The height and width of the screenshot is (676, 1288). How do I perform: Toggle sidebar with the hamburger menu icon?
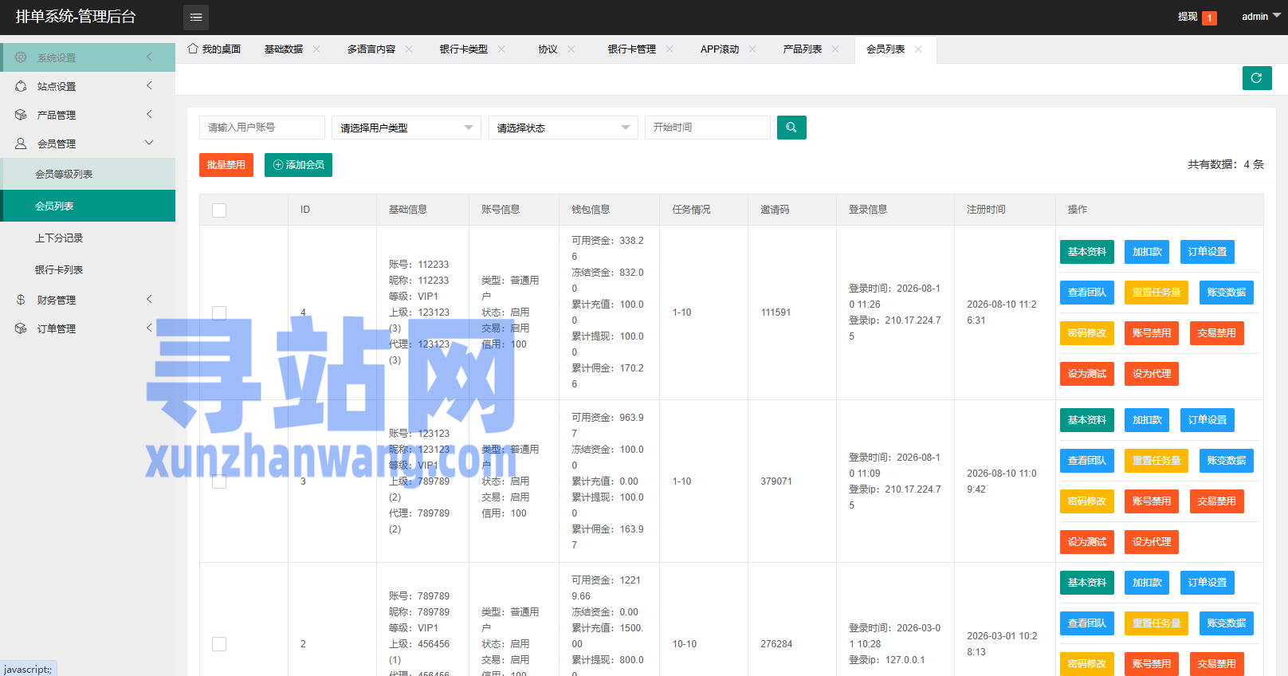pos(196,17)
